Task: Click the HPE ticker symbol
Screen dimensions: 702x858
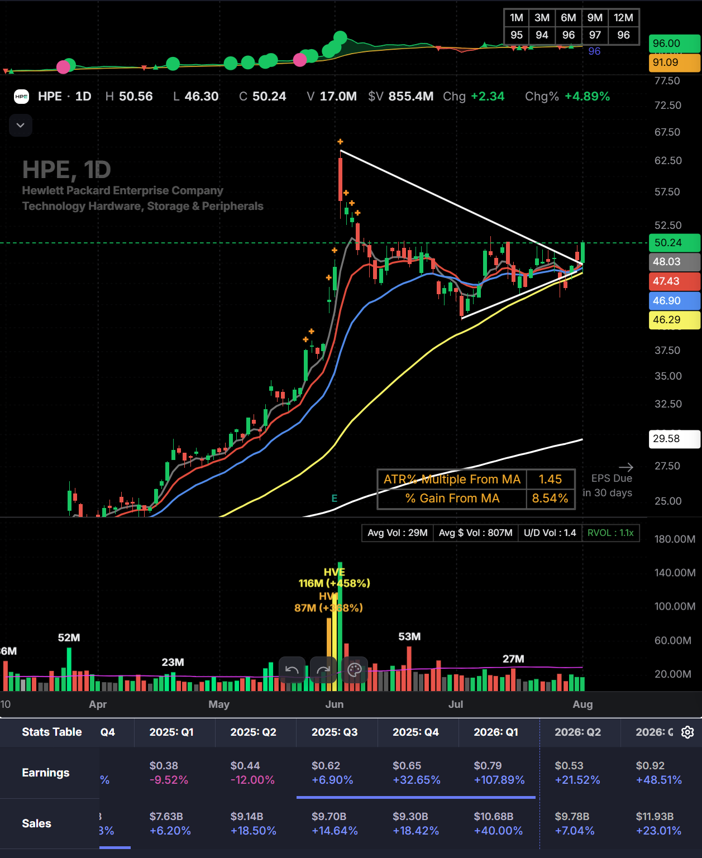Action: point(50,96)
